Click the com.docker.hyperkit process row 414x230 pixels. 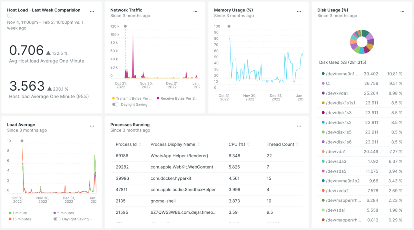click(x=170, y=178)
